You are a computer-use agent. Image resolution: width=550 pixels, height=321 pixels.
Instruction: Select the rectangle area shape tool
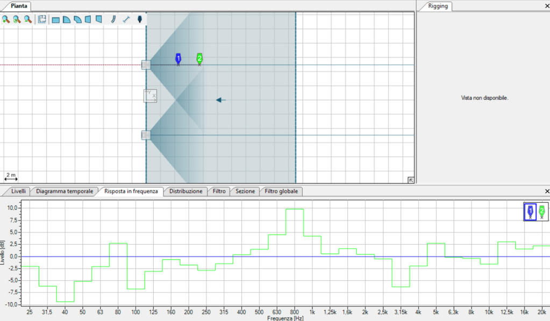55,19
